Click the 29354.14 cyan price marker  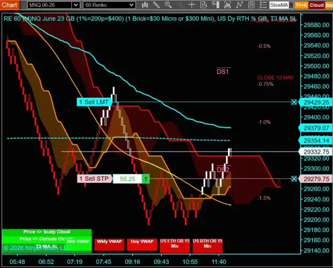[x=315, y=140]
